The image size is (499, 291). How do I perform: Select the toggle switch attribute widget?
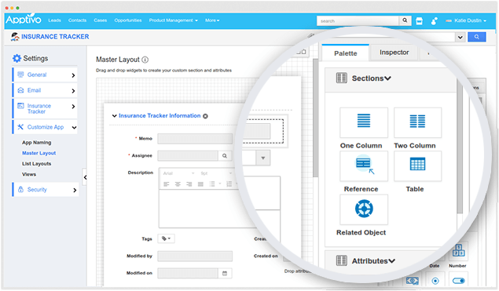(458, 281)
